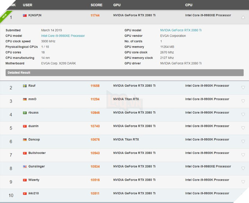Image resolution: width=249 pixels, height=203 pixels.
Task: Click the flag icon next to Dancop
Action: (x=25, y=139)
